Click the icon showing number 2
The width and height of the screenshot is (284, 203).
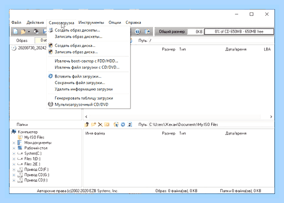tap(130, 124)
